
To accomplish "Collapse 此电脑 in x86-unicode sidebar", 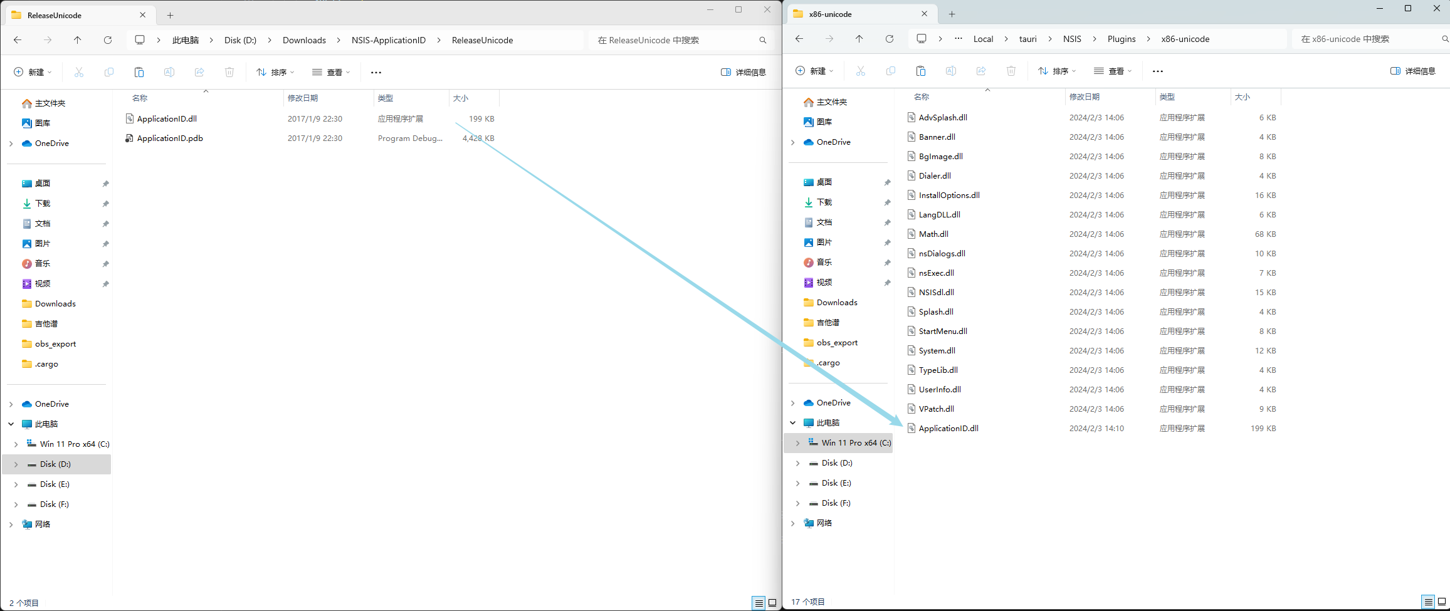I will pos(793,423).
